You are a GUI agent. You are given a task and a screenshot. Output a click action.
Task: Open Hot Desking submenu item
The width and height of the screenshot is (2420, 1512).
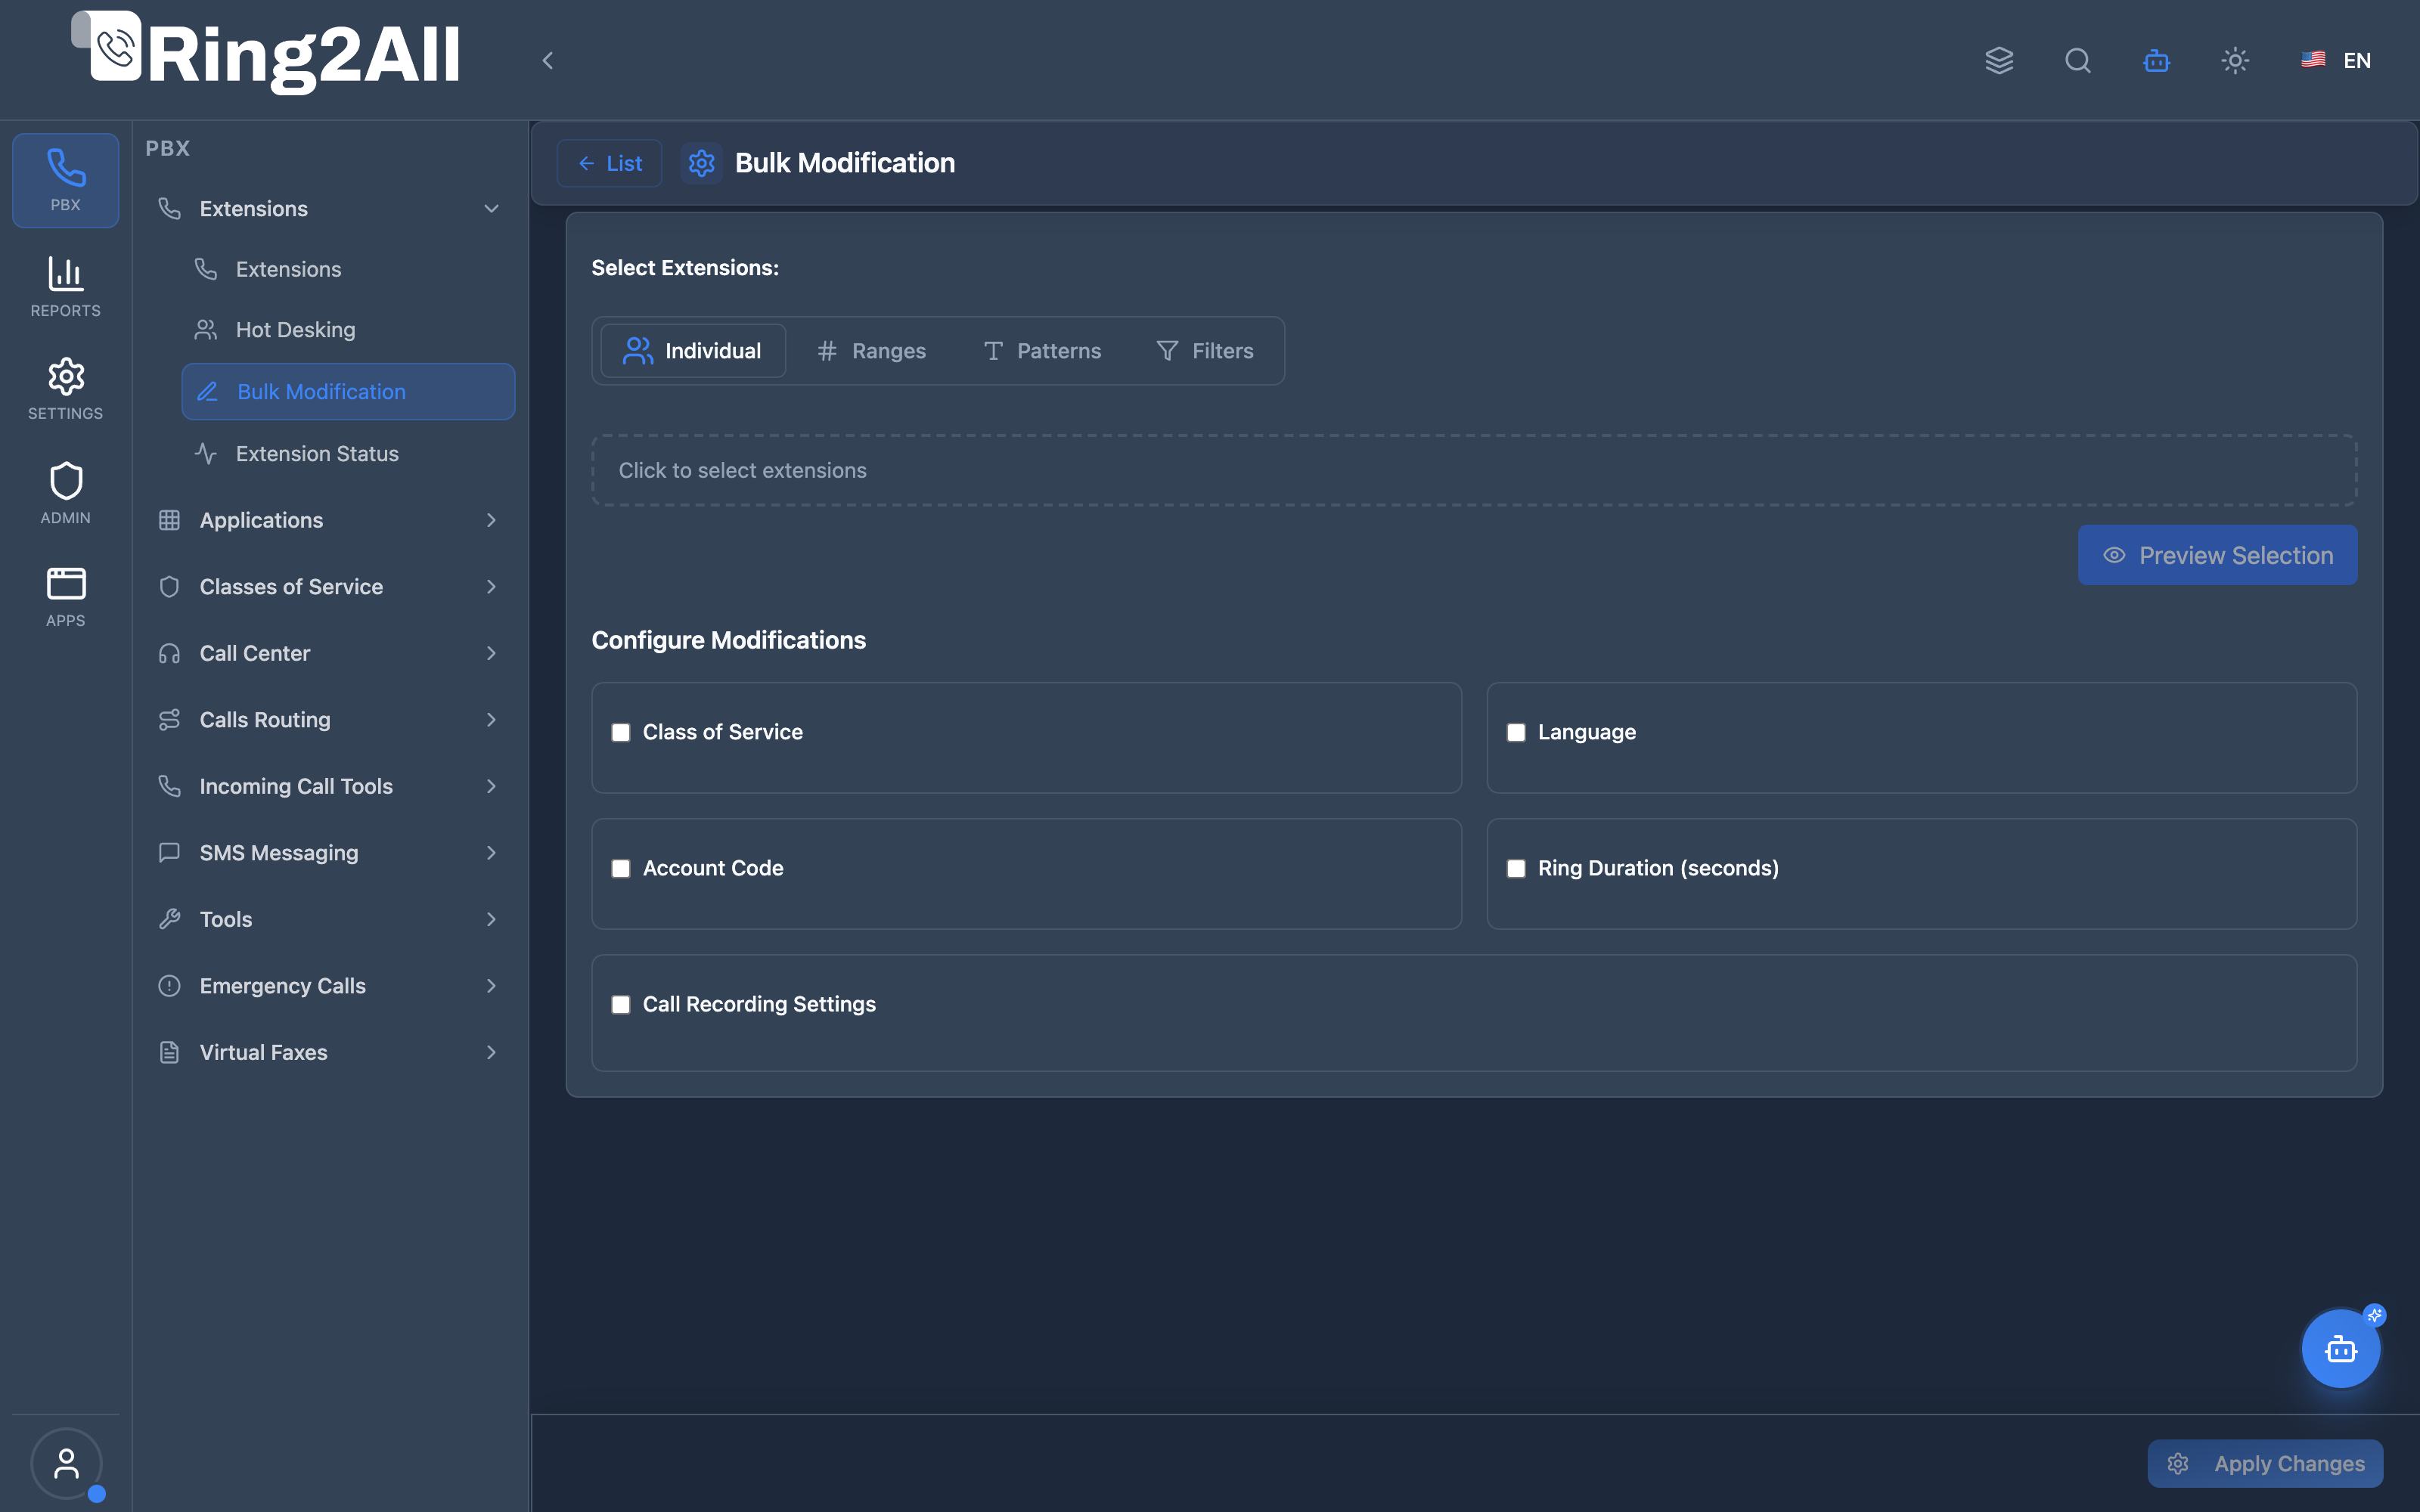click(347, 330)
